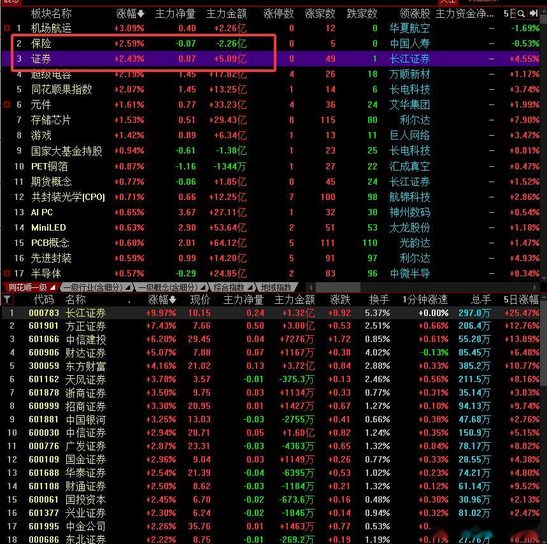Sort stock list by 代码 header
This screenshot has height=544, width=547.
click(43, 299)
